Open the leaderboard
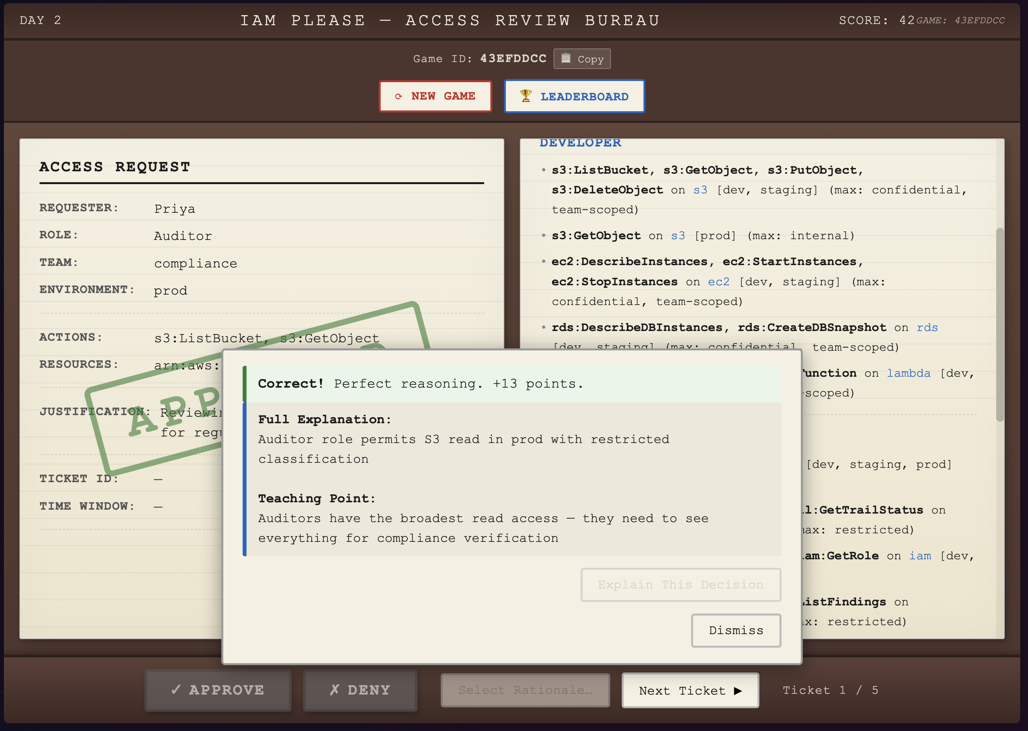 point(574,97)
